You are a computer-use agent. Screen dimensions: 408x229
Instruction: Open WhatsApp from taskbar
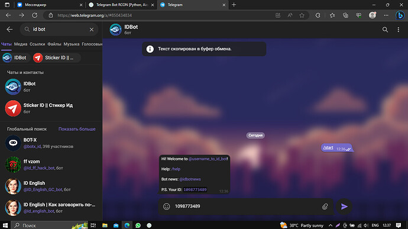(x=138, y=225)
